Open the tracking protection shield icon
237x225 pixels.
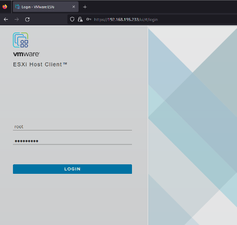pos(72,19)
